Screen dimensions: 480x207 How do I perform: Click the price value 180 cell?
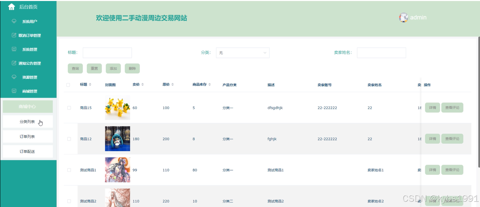pos(136,139)
